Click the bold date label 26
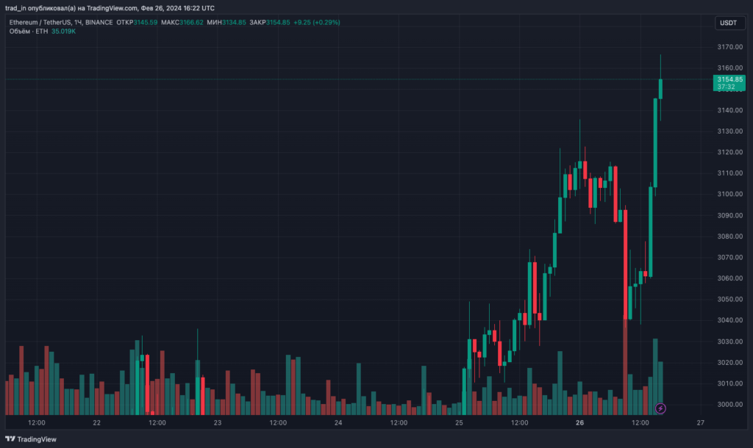 [x=579, y=422]
